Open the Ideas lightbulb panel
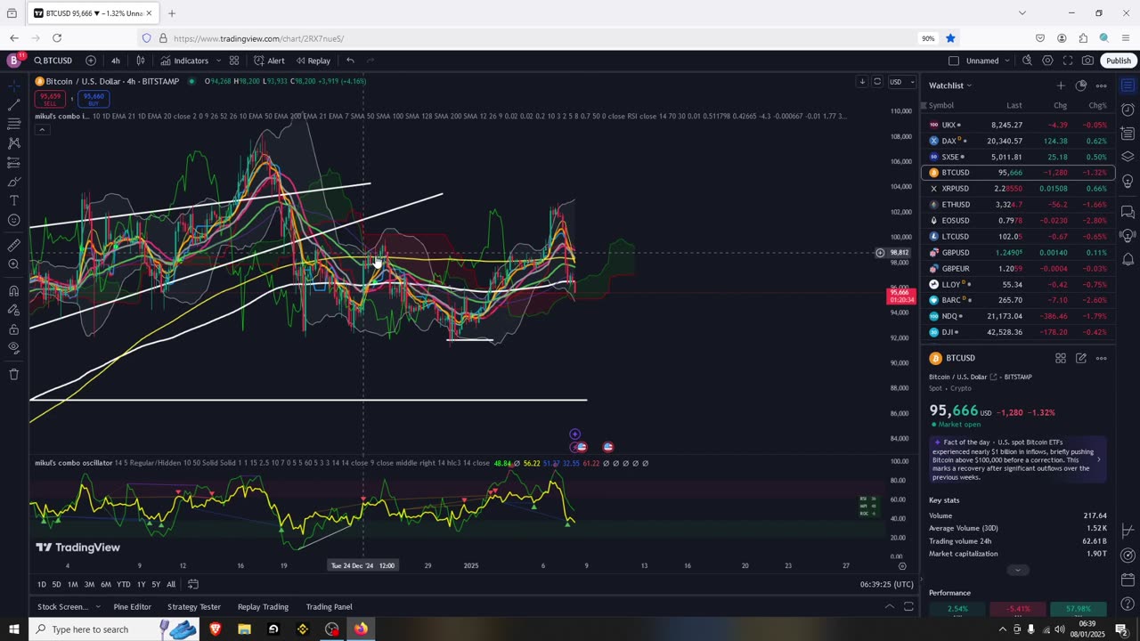This screenshot has height=641, width=1140. [x=1128, y=182]
